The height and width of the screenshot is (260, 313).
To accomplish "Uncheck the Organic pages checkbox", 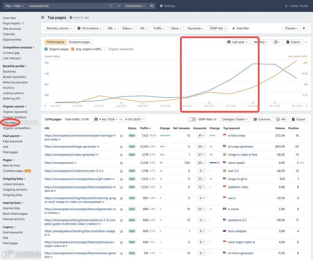I will pos(46,49).
